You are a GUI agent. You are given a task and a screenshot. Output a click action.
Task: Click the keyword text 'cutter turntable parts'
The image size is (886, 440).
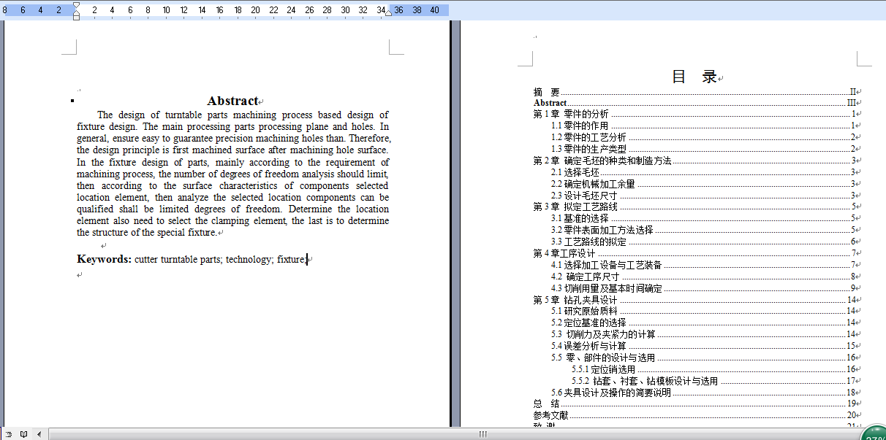(x=178, y=259)
